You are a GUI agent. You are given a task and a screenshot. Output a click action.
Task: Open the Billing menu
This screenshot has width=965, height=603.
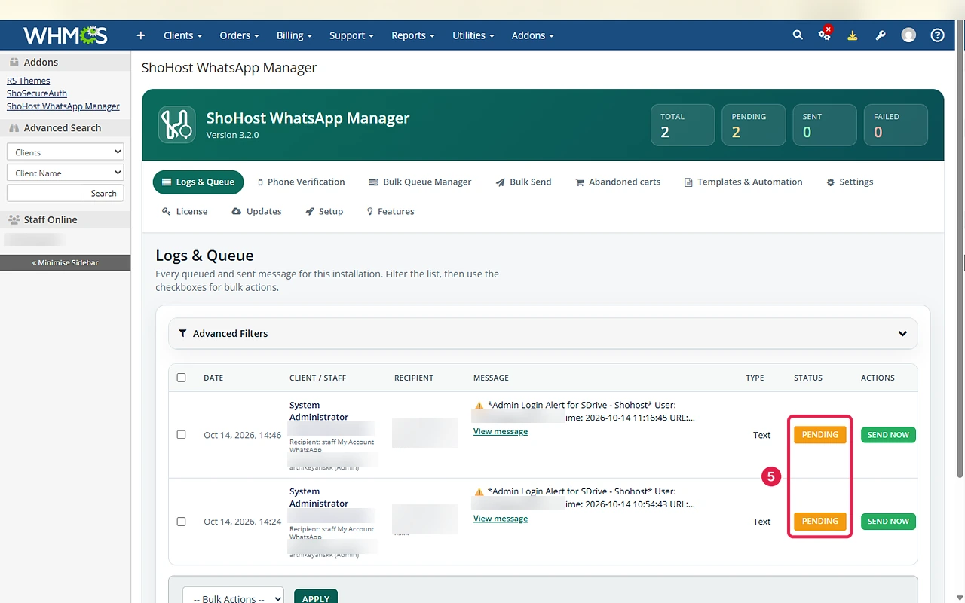pos(294,35)
